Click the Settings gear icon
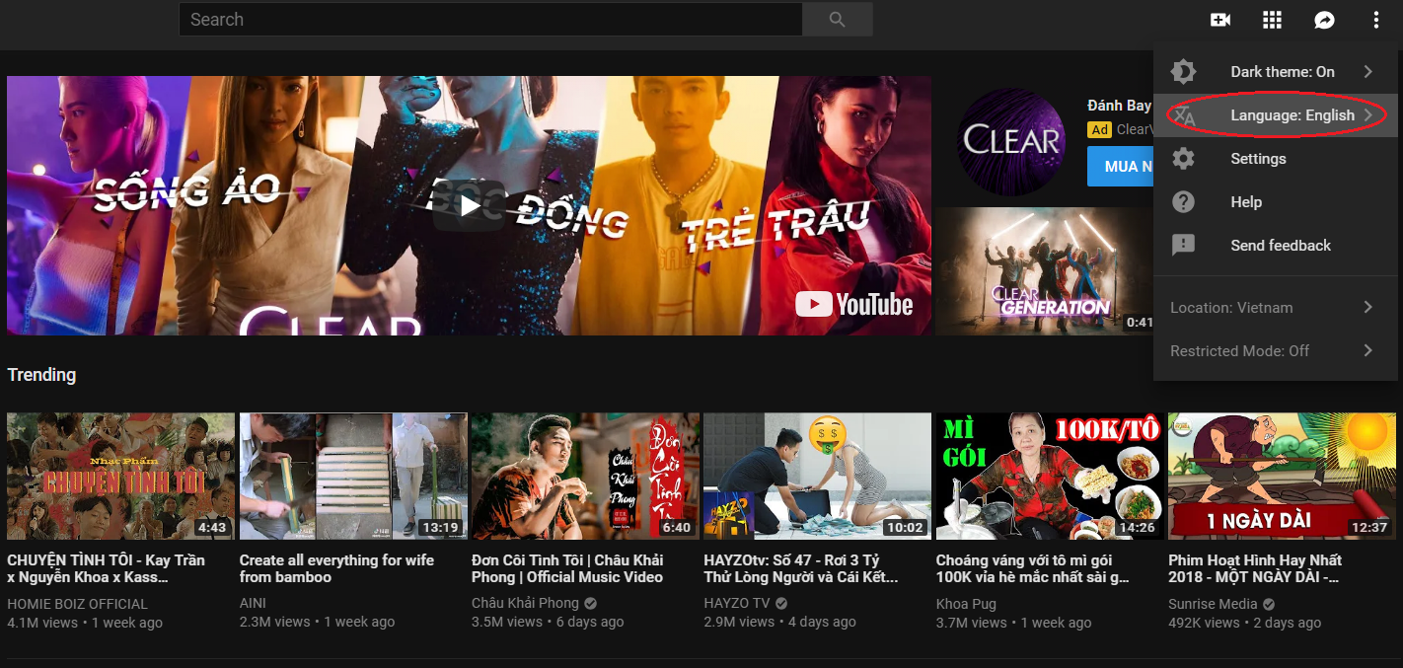 (1183, 159)
